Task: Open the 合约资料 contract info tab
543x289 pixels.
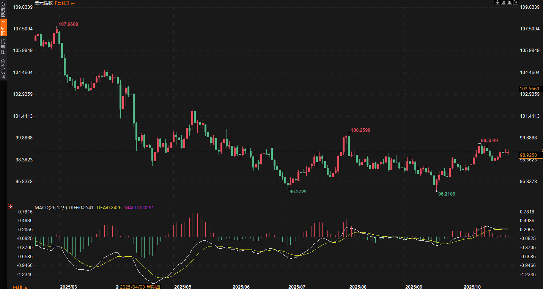Action: pos(3,68)
